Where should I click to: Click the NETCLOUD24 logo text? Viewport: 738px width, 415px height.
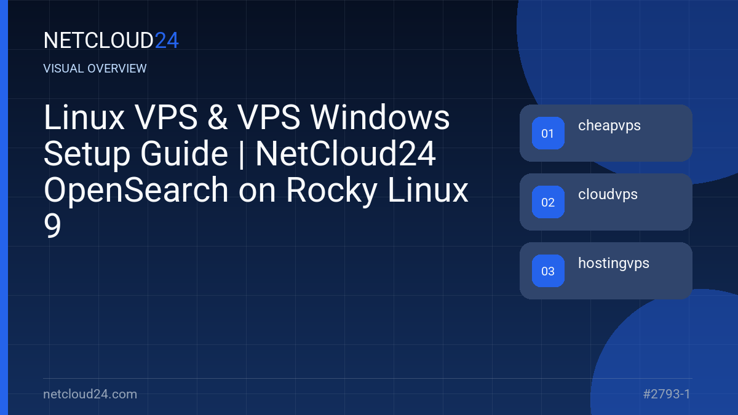click(111, 41)
